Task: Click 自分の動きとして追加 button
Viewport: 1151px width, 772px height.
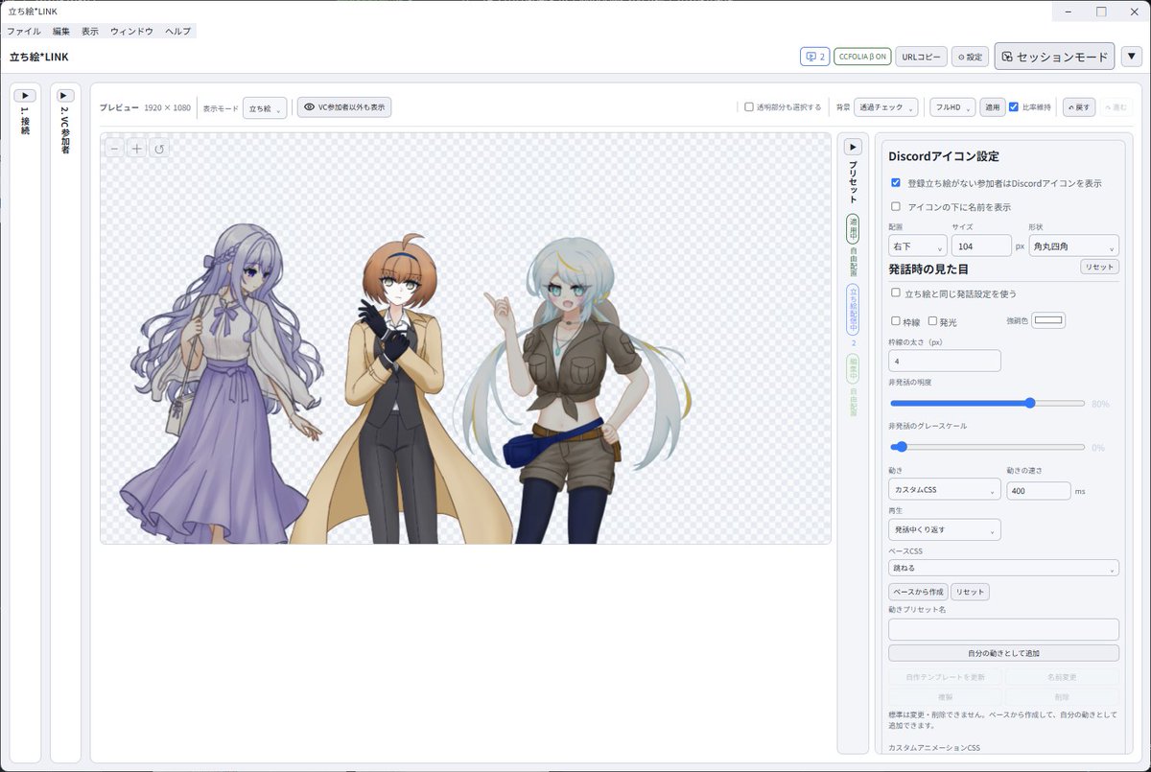Action: tap(1004, 653)
